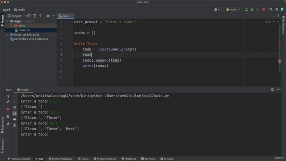Collapse the app1 root folder

pos(7,21)
